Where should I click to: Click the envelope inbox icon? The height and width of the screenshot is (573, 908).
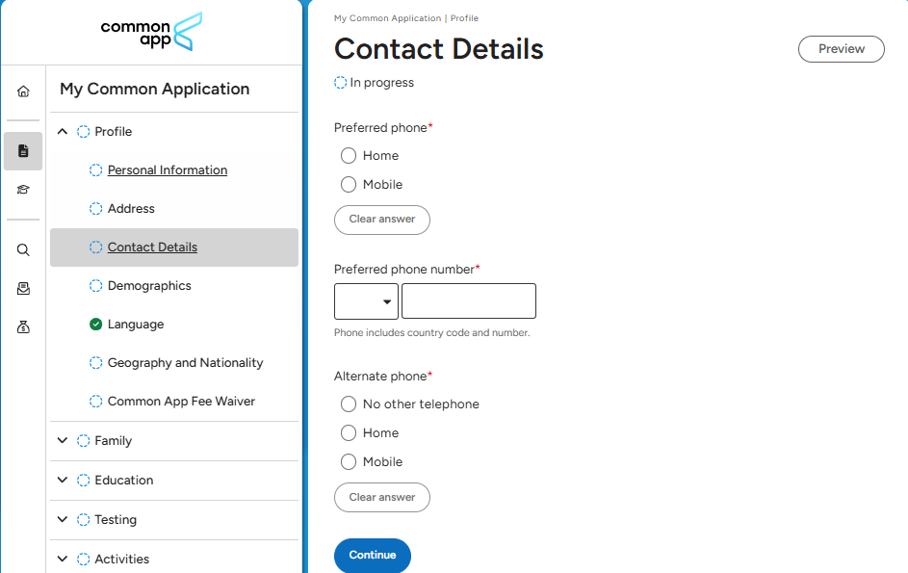(23, 289)
